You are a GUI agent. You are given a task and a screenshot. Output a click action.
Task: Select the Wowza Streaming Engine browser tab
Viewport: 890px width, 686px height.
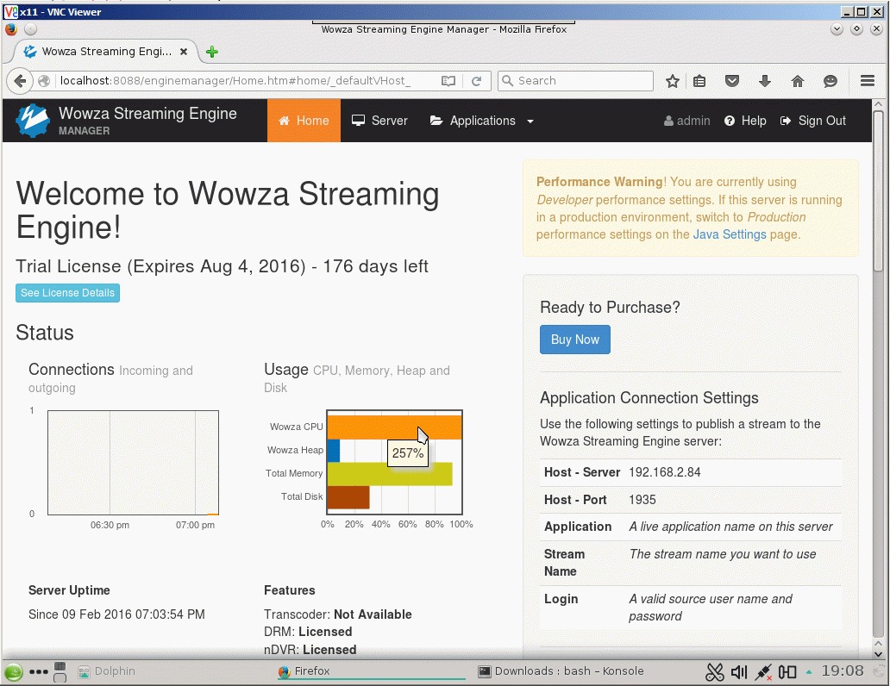click(105, 52)
